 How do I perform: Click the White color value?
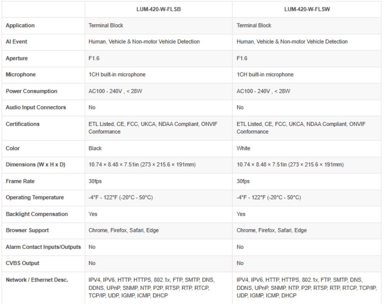tap(243, 149)
